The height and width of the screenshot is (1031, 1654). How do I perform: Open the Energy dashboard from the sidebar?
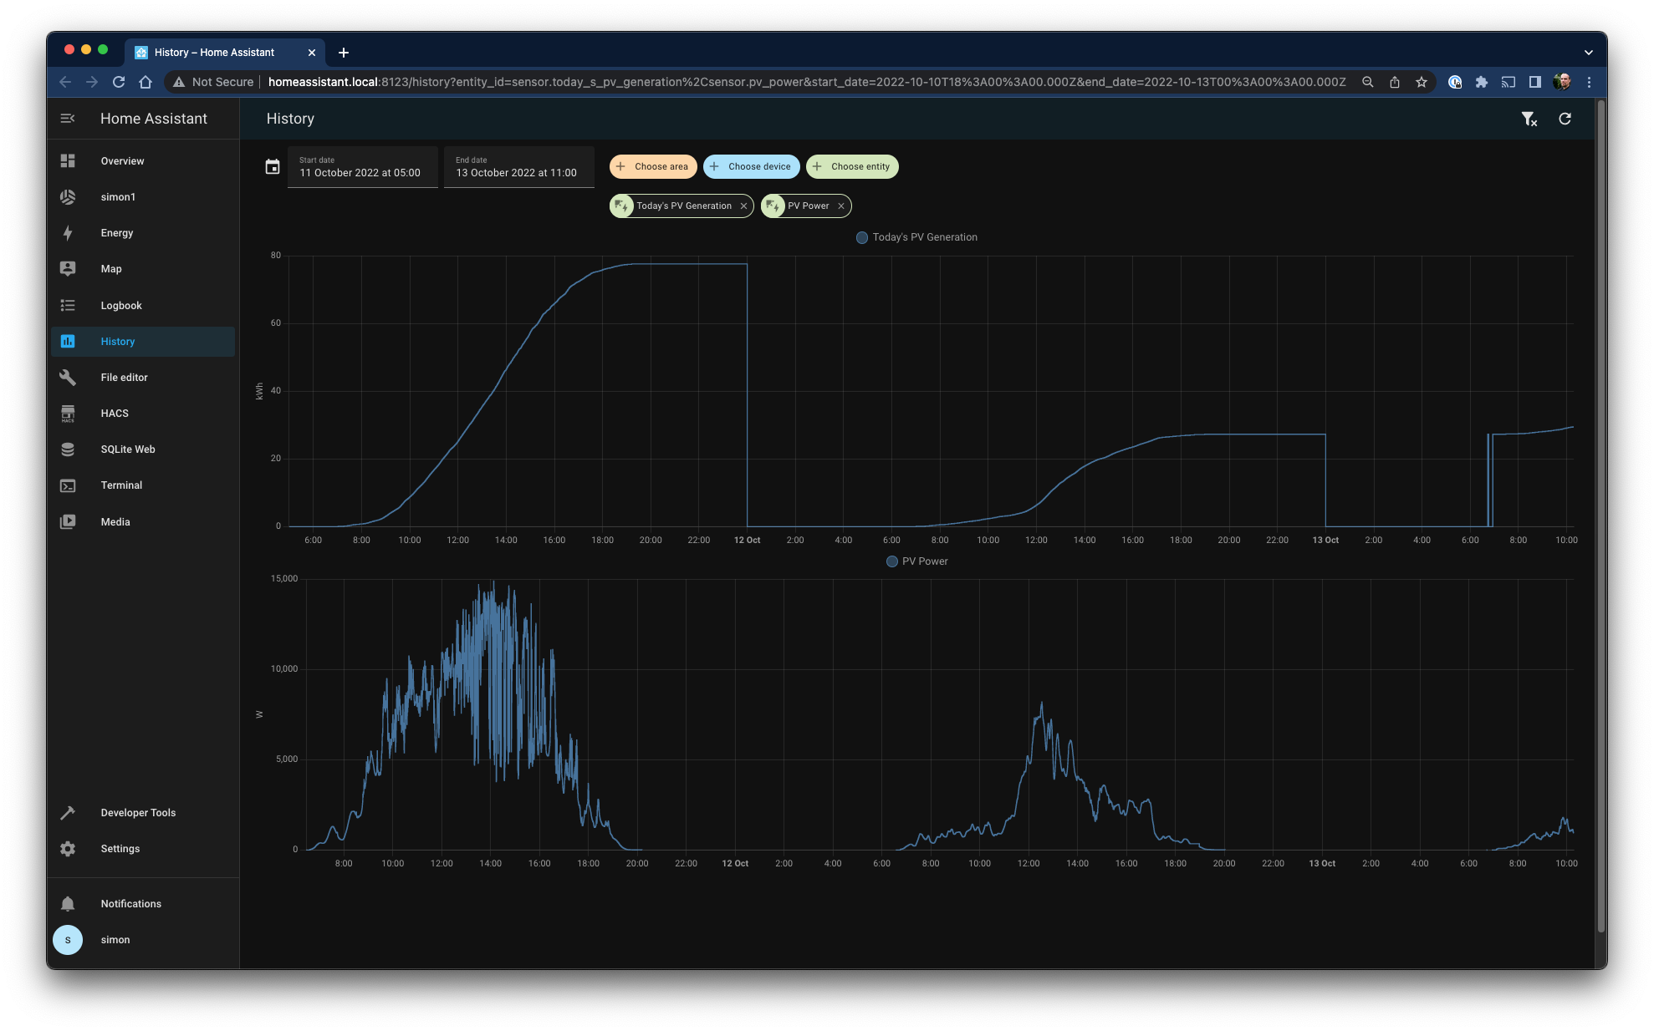coord(117,232)
